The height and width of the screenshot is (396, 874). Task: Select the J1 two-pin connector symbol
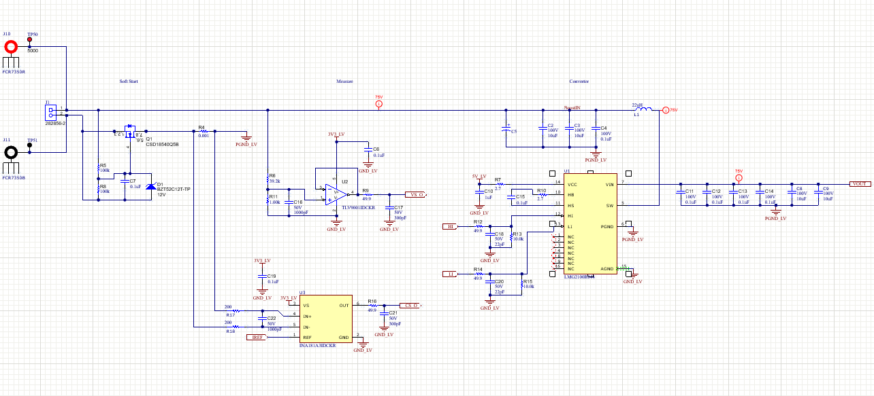click(x=50, y=111)
